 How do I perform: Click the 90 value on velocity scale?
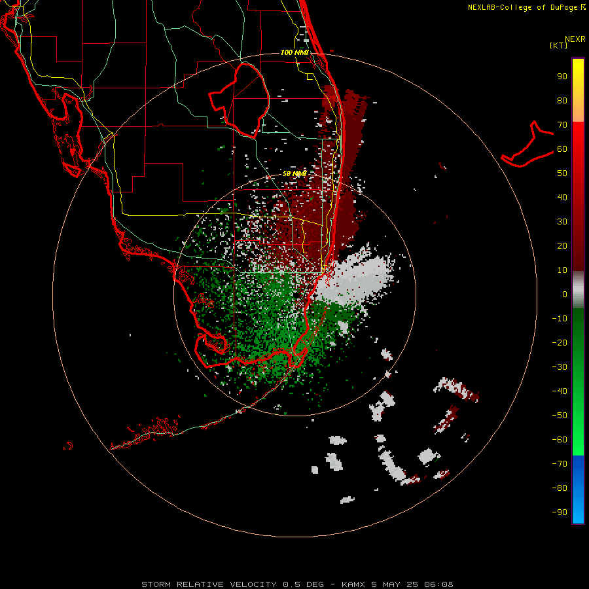click(x=562, y=77)
